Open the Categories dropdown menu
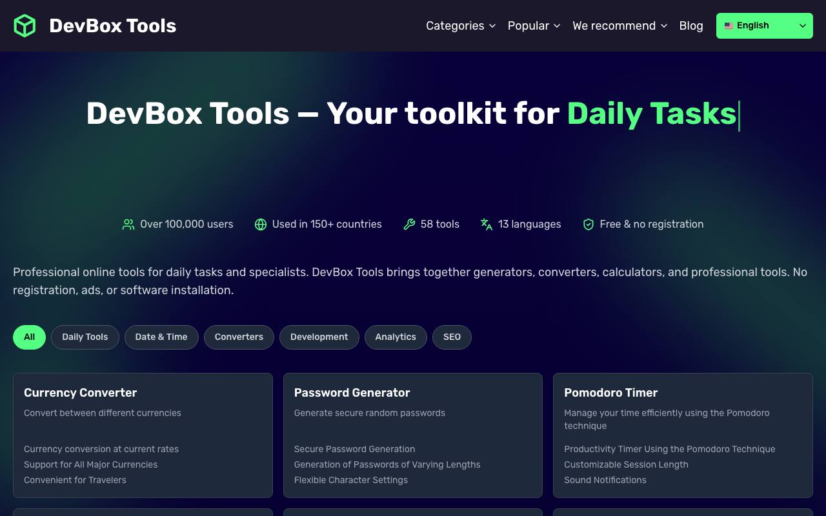 (461, 26)
